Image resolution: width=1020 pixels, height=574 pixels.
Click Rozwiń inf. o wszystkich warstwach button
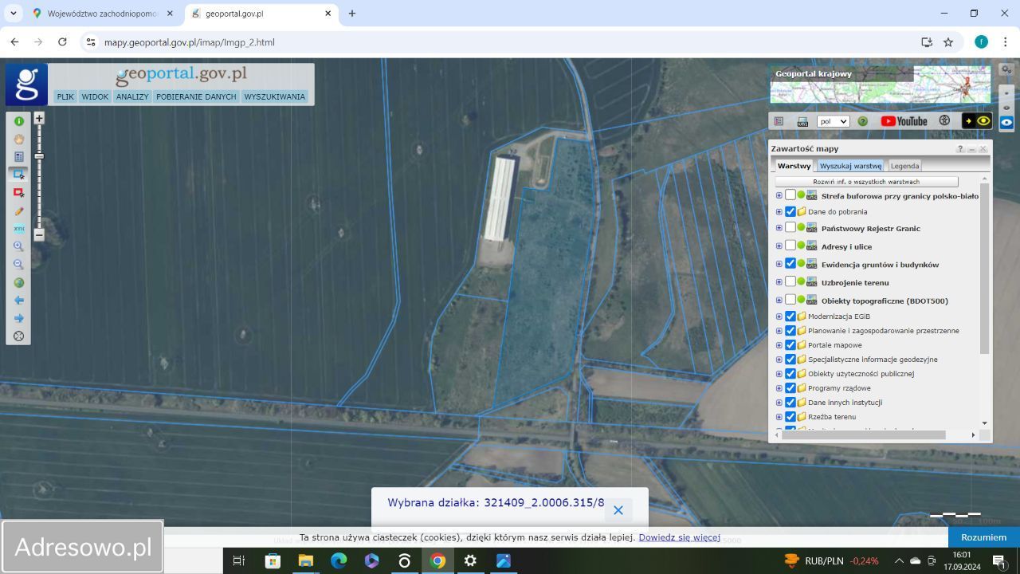(866, 182)
